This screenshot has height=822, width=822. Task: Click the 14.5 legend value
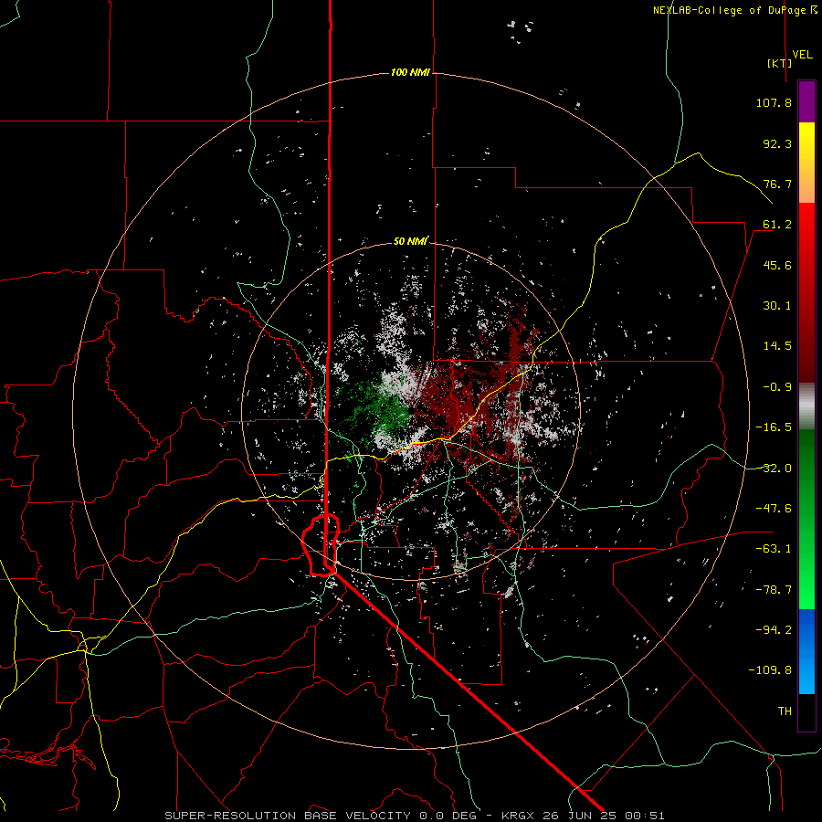point(777,346)
